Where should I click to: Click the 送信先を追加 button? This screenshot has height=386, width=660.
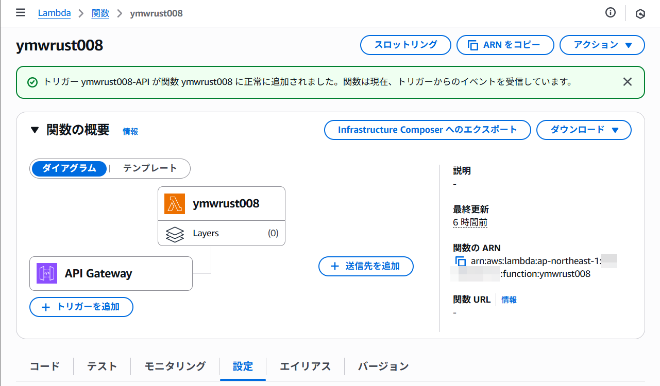366,266
